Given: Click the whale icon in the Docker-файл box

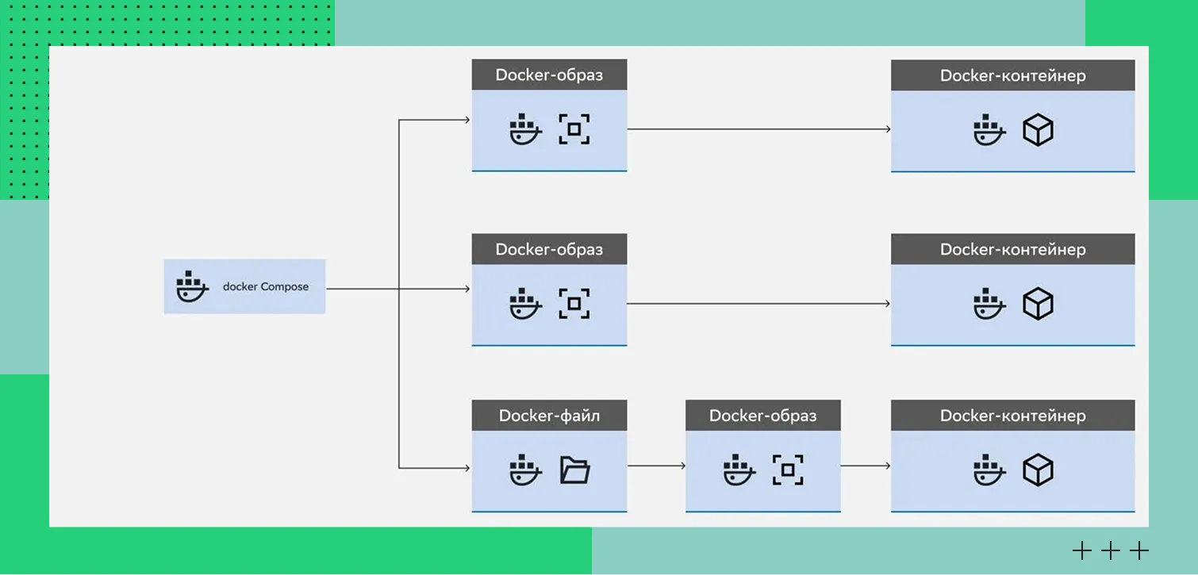Looking at the screenshot, I should point(525,470).
